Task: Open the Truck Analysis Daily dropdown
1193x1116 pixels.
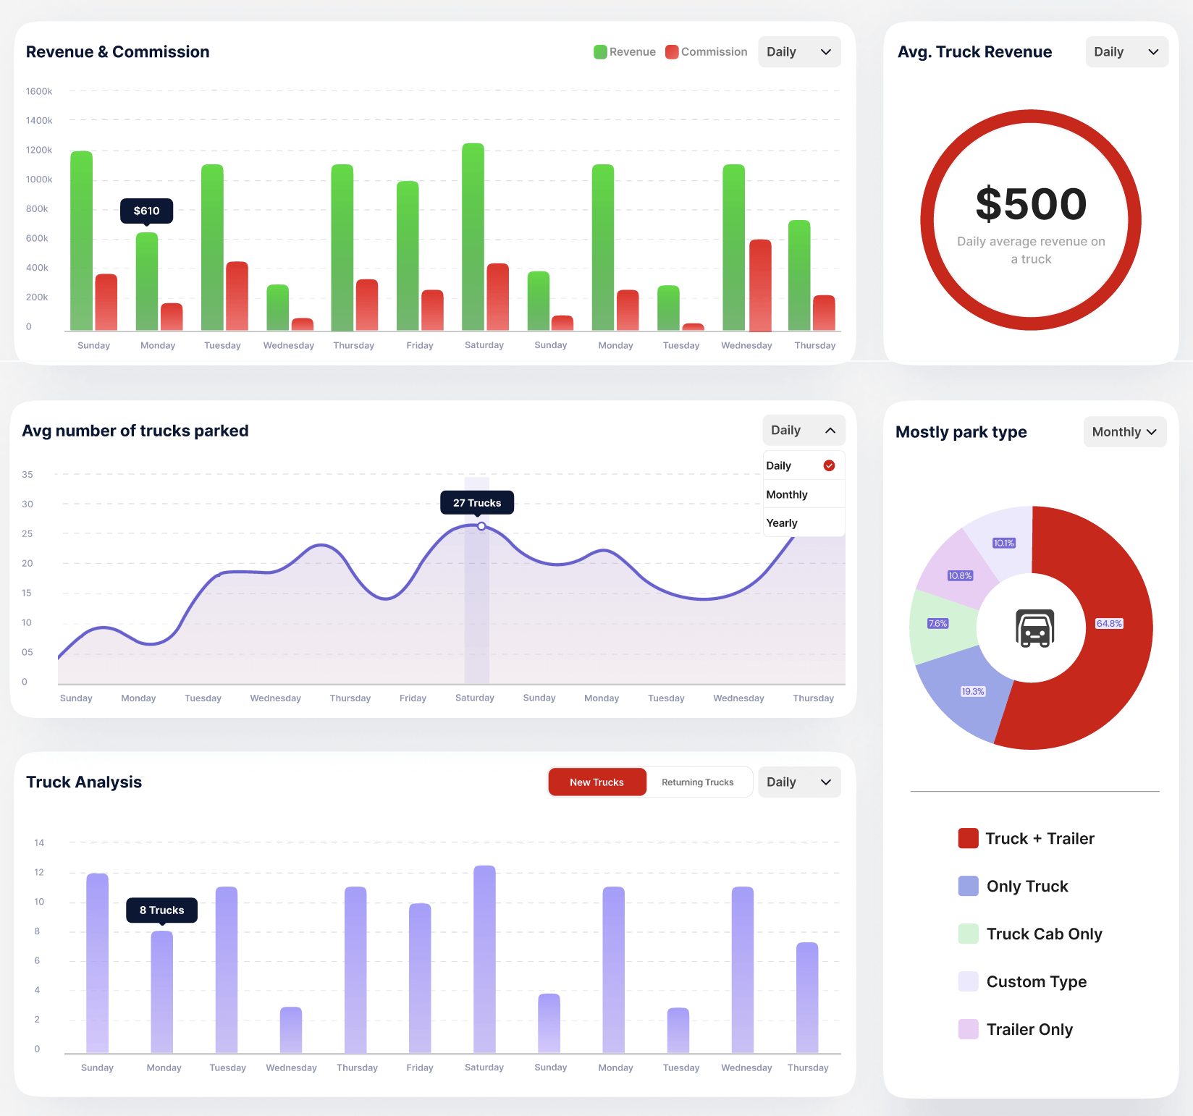Action: click(799, 782)
